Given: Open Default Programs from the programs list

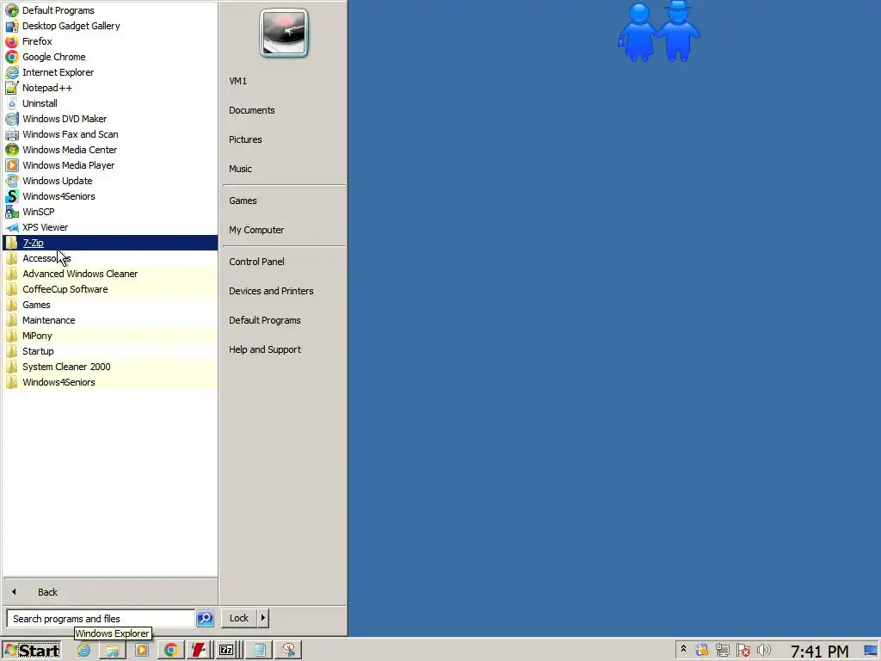Looking at the screenshot, I should click(110, 10).
